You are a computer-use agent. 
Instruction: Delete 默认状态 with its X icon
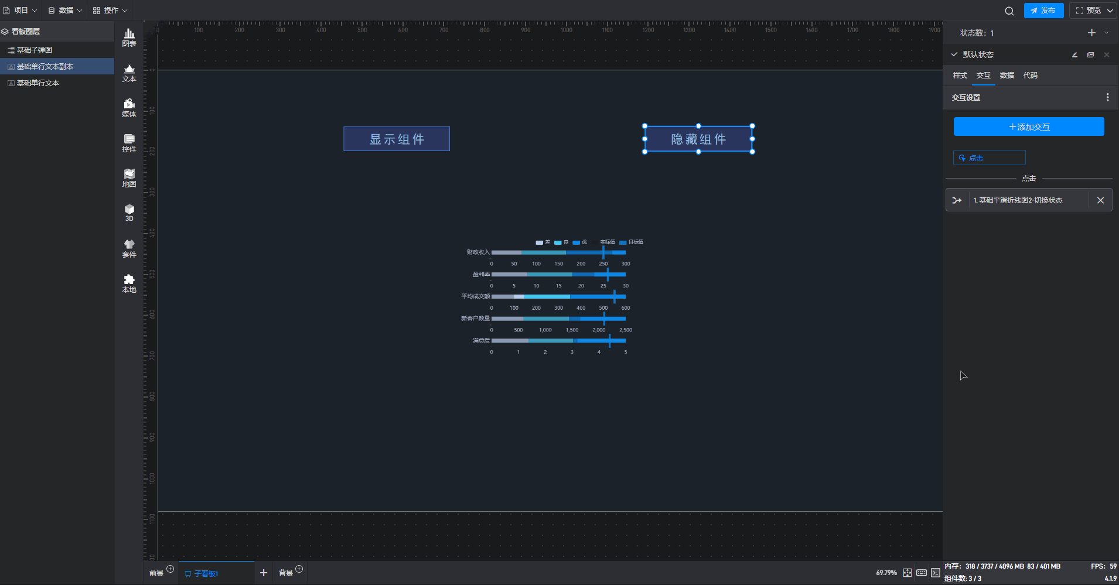[x=1106, y=54]
